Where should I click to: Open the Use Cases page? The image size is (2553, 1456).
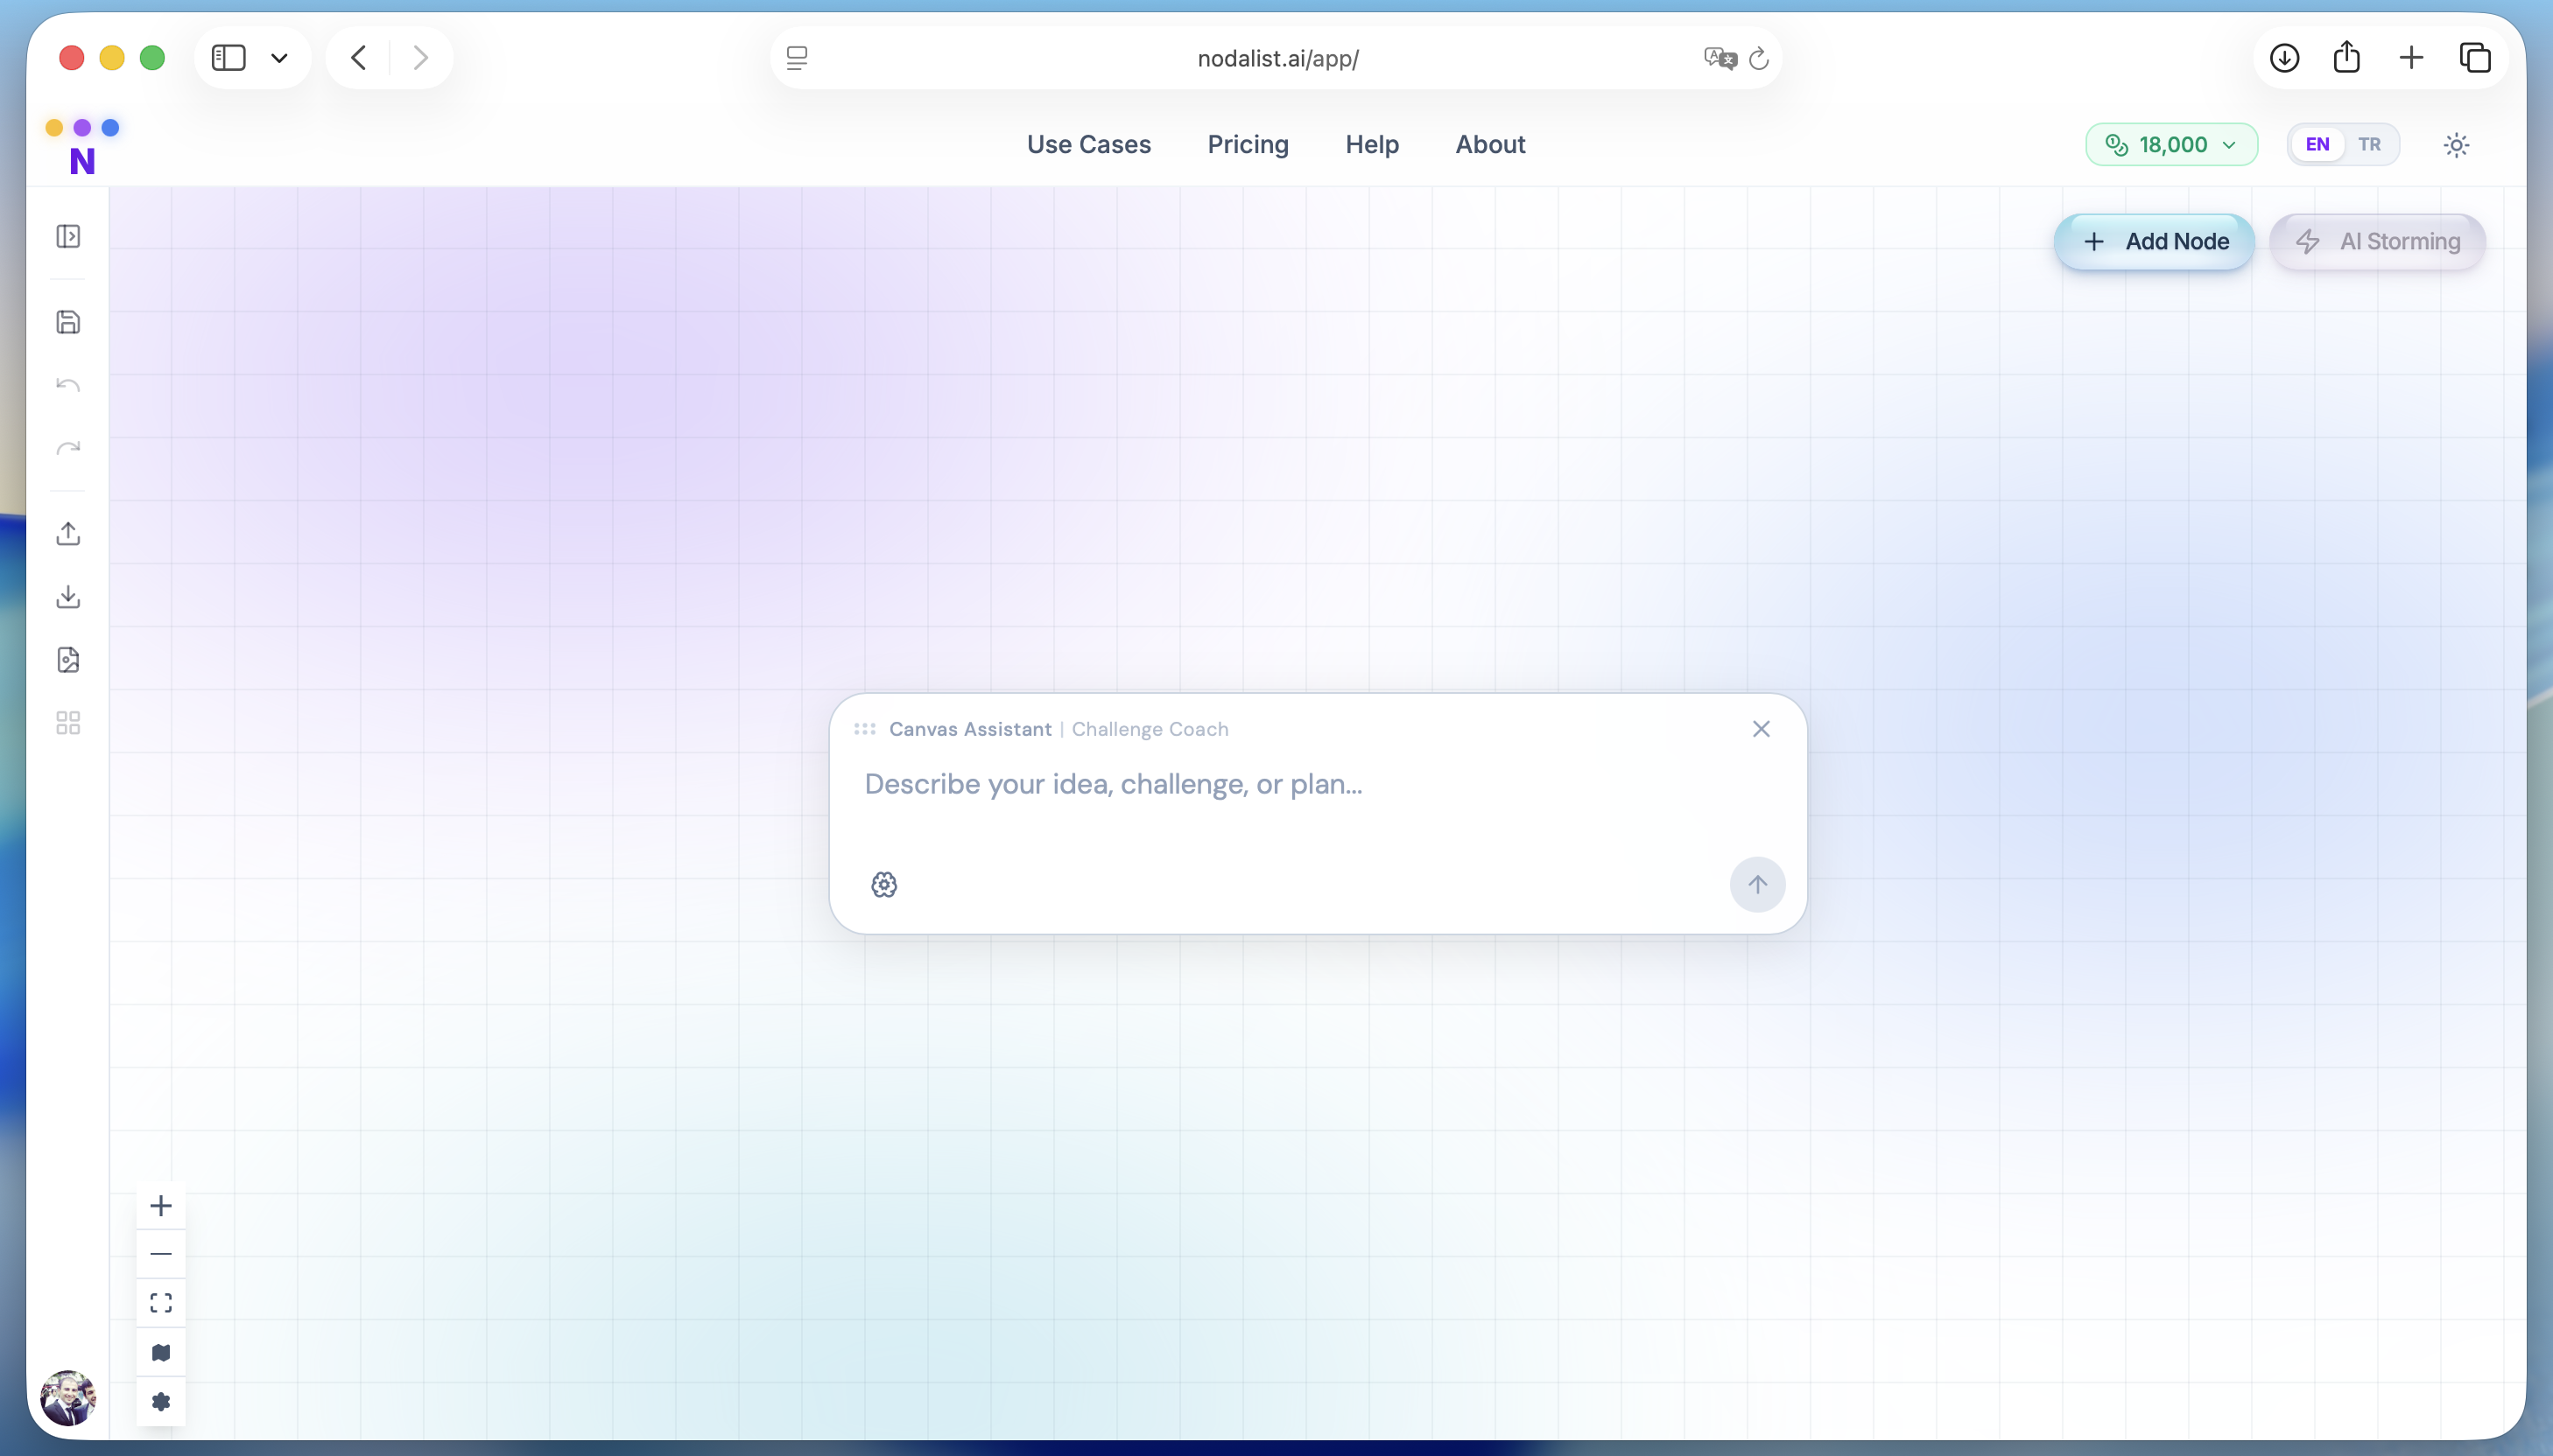click(1088, 144)
